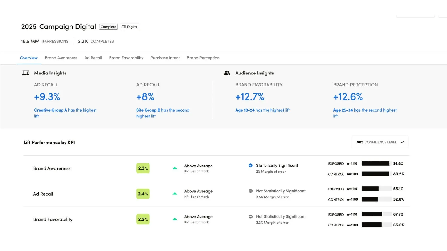Open the Purchase Intent tab
The height and width of the screenshot is (251, 447).
coord(165,58)
